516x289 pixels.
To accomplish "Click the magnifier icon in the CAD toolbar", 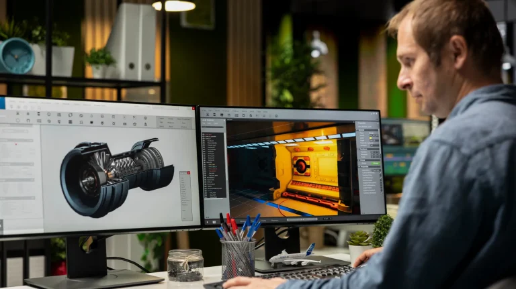I will [x=81, y=123].
